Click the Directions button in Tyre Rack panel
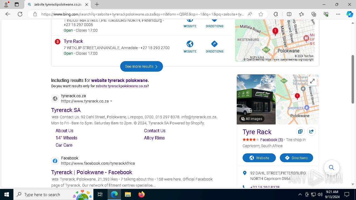Image resolution: width=356 pixels, height=200 pixels. point(296,158)
